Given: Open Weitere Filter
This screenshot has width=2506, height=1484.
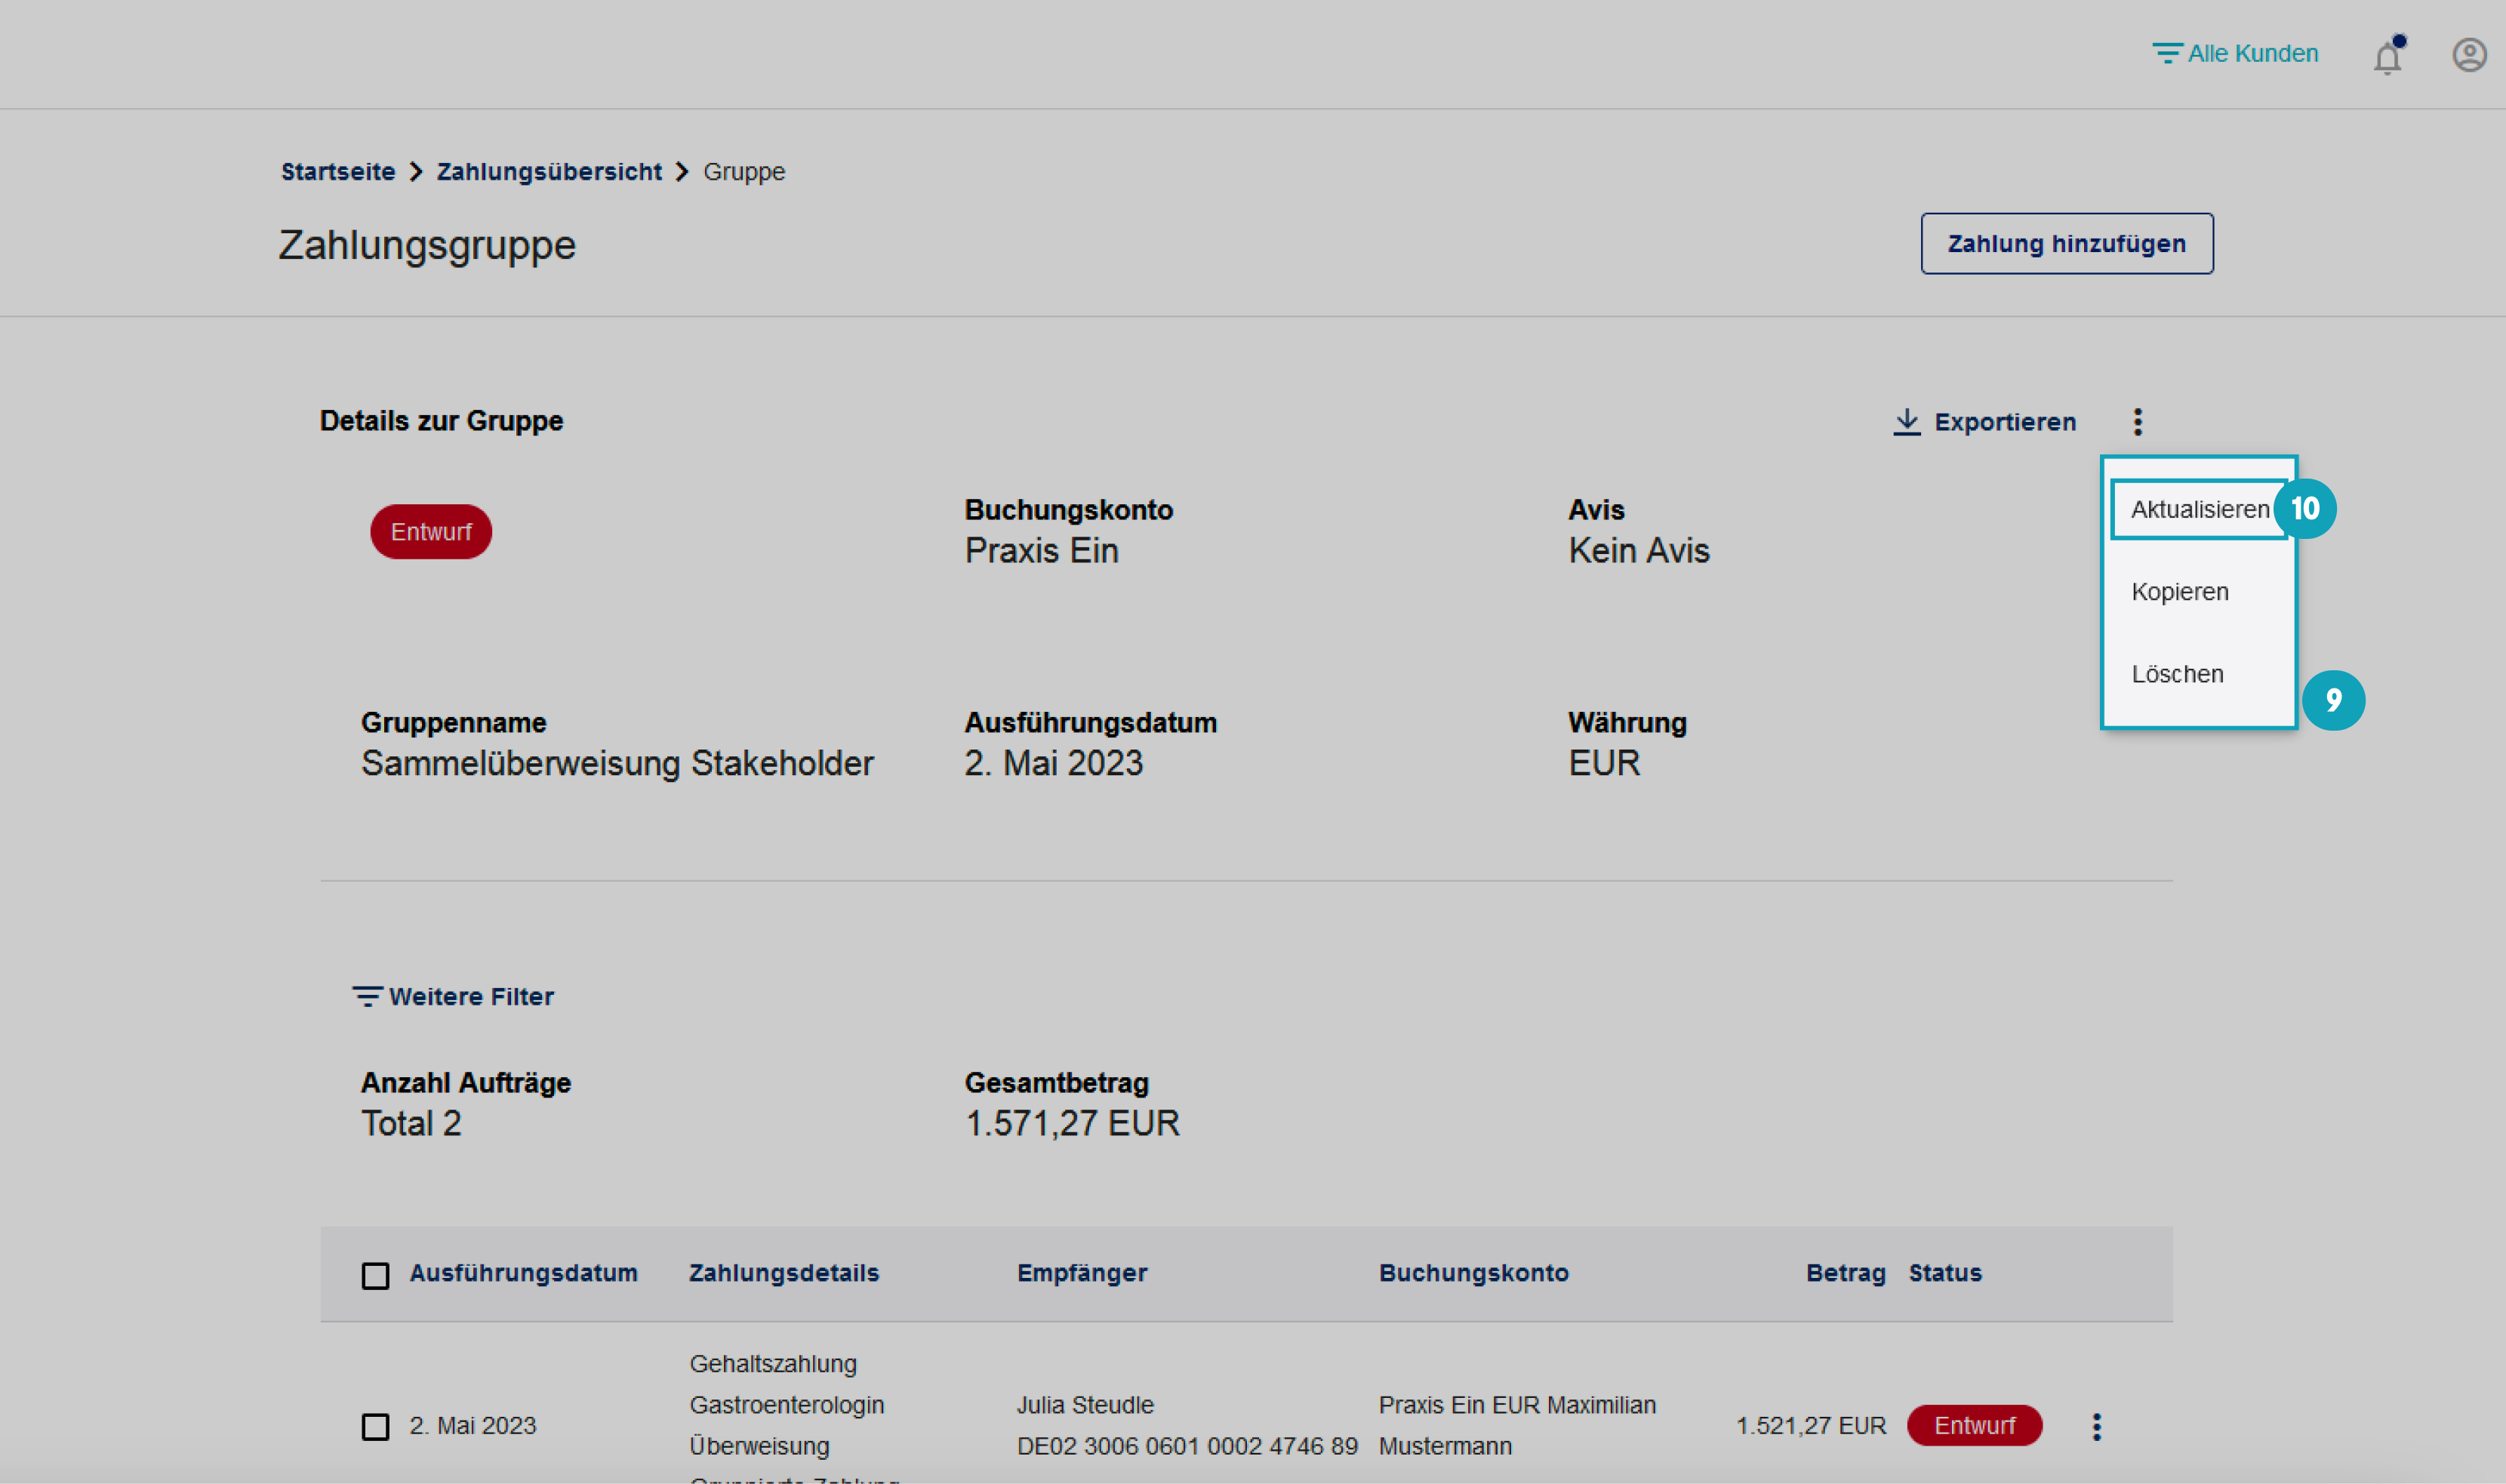Looking at the screenshot, I should (x=453, y=996).
